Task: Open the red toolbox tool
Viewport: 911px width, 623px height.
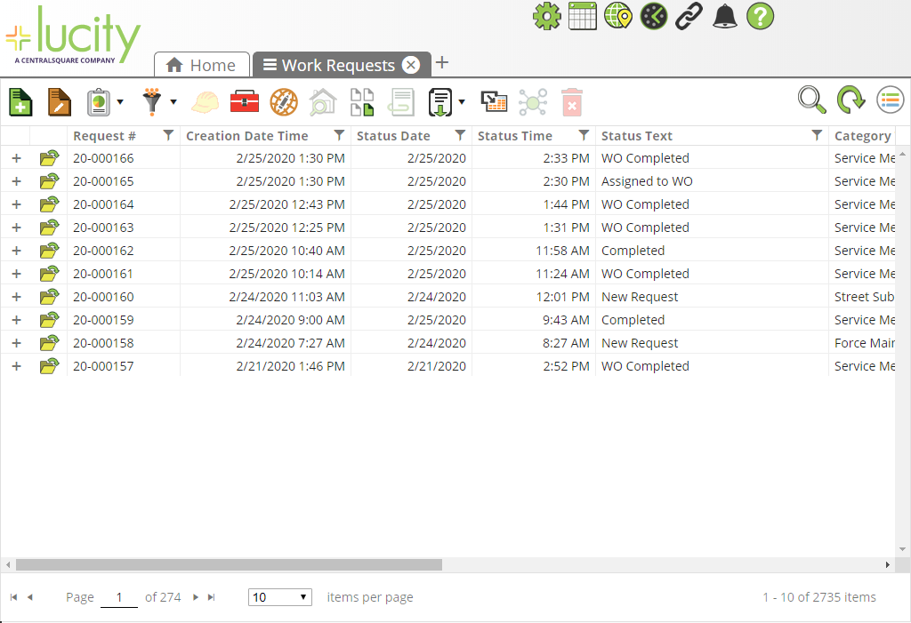Action: tap(243, 101)
